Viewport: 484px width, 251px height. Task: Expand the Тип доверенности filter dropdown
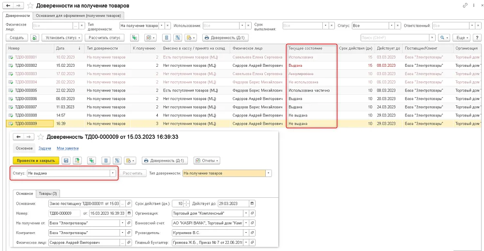click(x=162, y=26)
